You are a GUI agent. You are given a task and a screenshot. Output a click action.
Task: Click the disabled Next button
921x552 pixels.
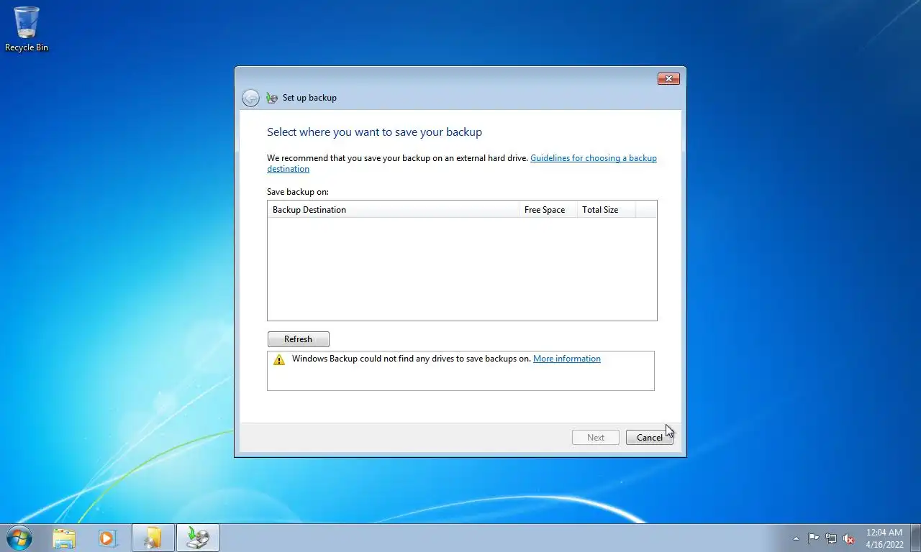(596, 438)
